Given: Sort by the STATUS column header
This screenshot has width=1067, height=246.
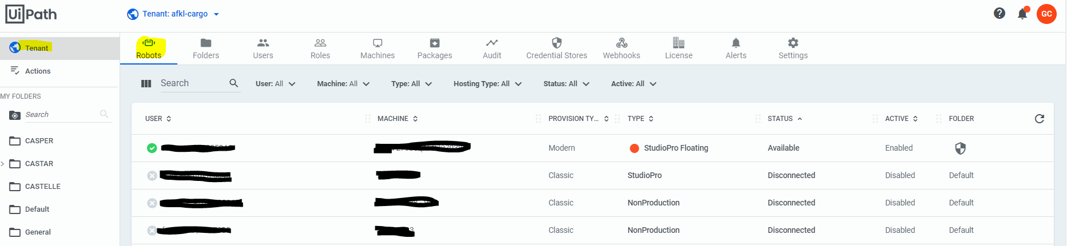Looking at the screenshot, I should point(785,119).
